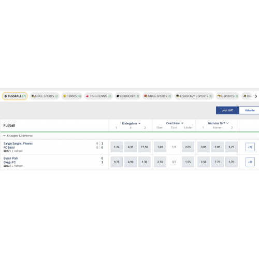Image resolution: width=259 pixels, height=259 pixels.
Task: Select Eishockey sport chip
Action: (x=127, y=96)
